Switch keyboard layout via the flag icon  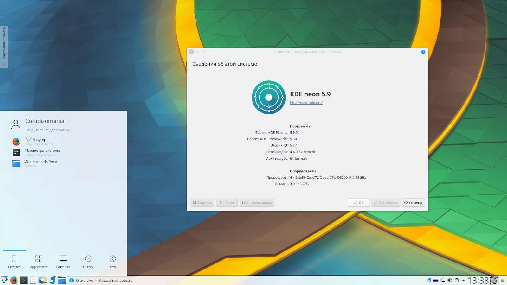click(436, 280)
